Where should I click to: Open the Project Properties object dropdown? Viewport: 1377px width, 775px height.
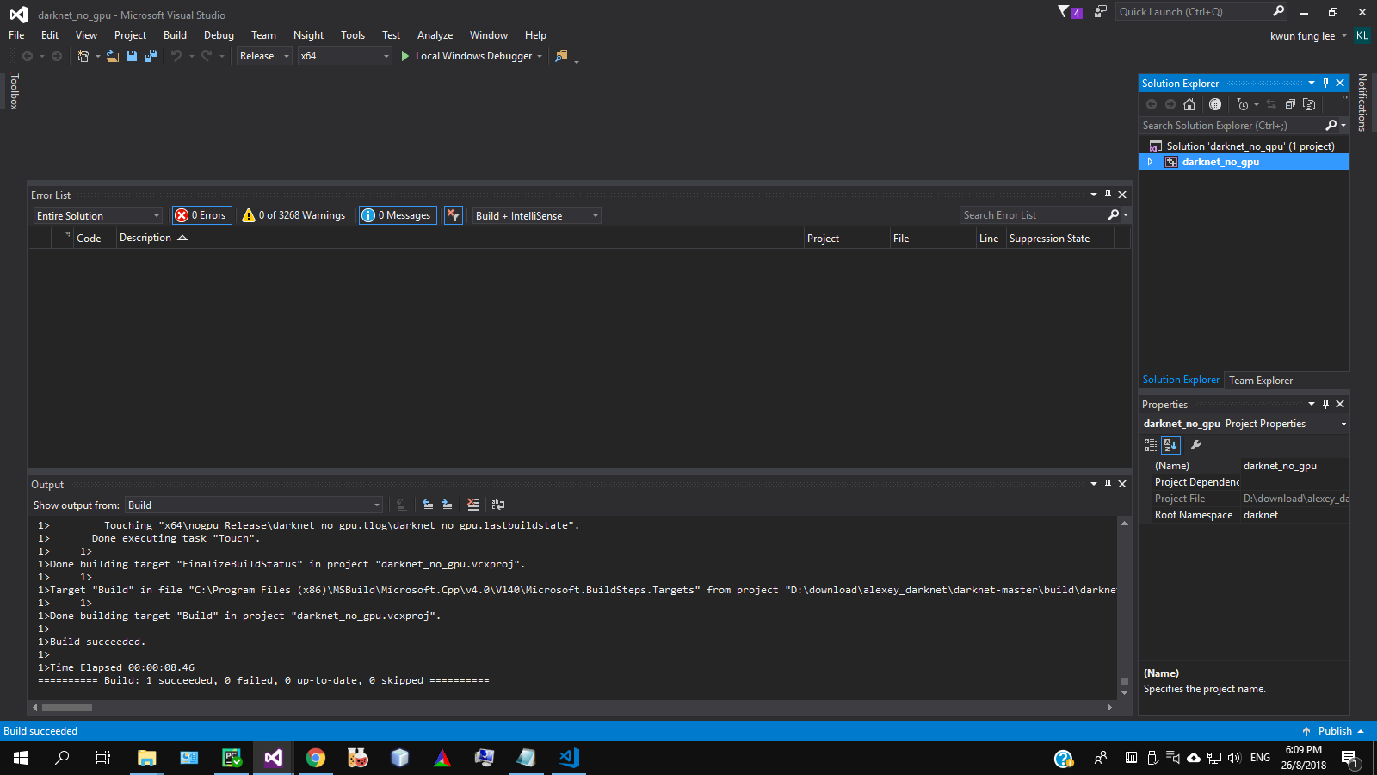point(1343,424)
